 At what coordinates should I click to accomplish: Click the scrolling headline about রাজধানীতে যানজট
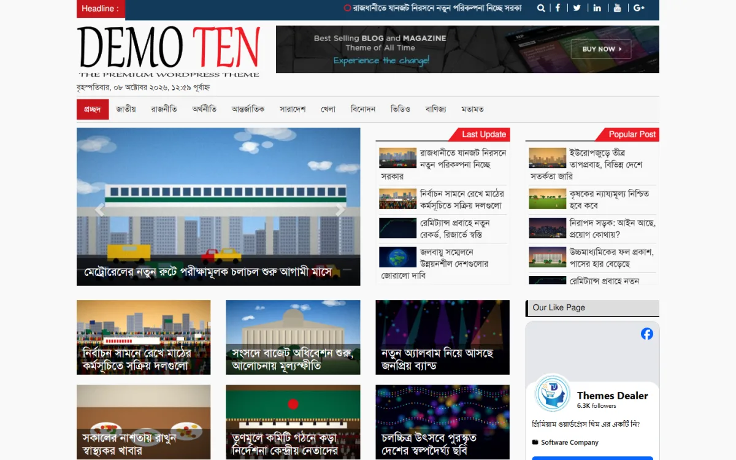[x=433, y=8]
